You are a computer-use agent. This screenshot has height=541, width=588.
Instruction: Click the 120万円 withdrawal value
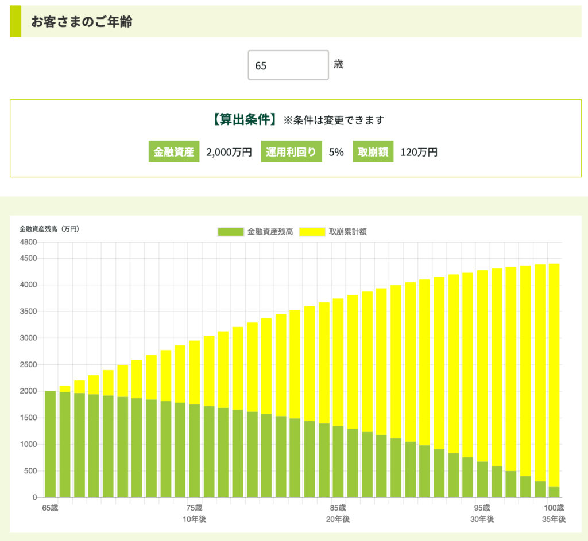click(x=419, y=152)
